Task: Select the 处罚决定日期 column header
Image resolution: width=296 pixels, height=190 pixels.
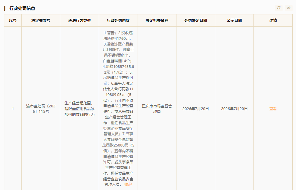Action: pos(196,20)
